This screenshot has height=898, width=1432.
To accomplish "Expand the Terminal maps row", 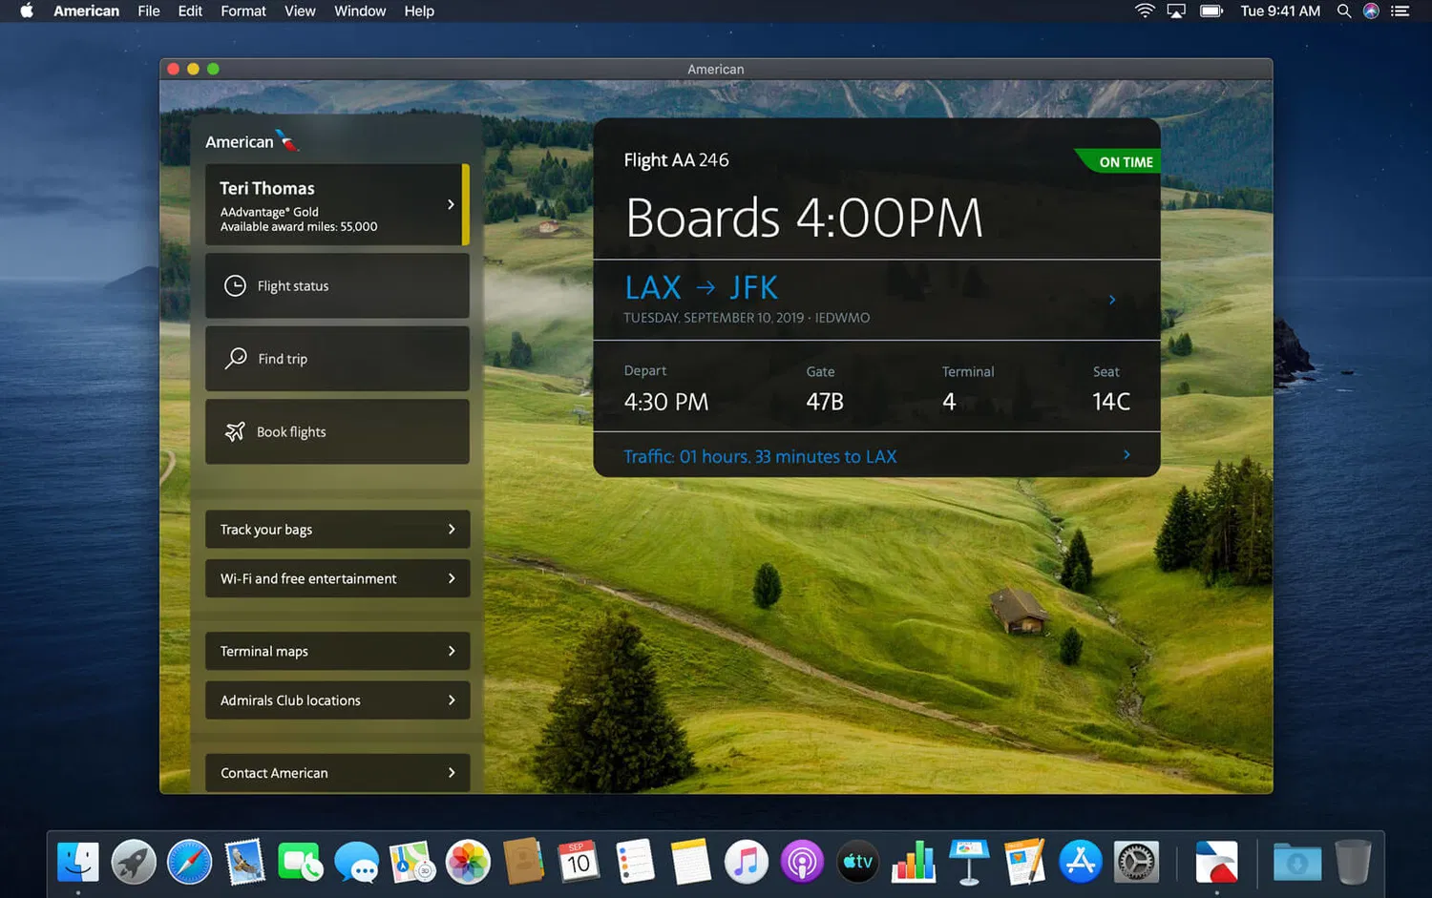I will pyautogui.click(x=337, y=651).
